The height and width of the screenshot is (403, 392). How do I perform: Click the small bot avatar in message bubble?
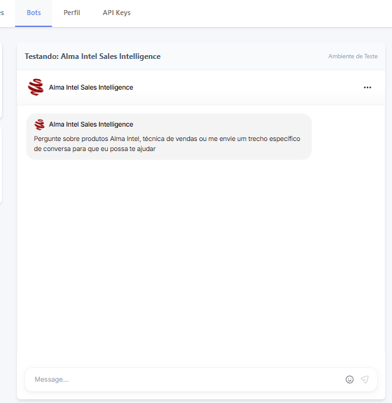click(x=40, y=124)
